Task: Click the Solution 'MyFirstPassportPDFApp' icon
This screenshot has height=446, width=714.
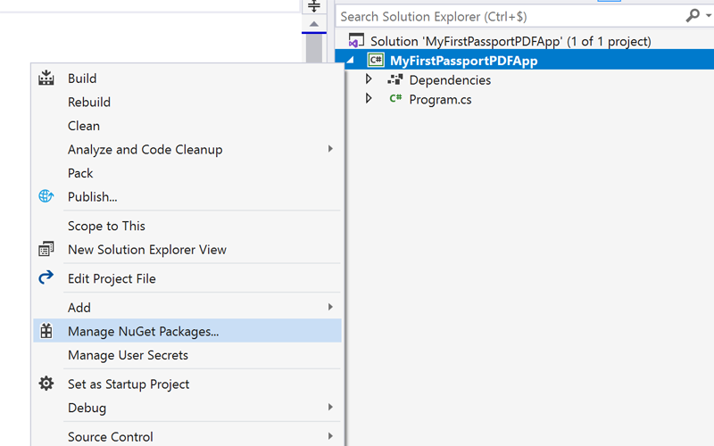Action: 356,40
